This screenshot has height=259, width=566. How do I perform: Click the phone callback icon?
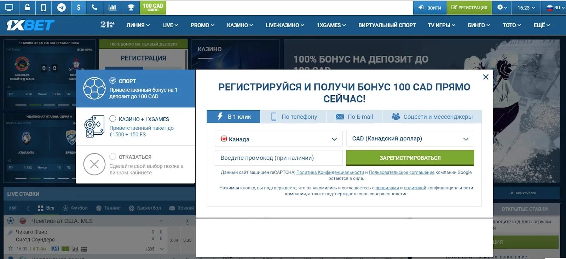point(94,7)
